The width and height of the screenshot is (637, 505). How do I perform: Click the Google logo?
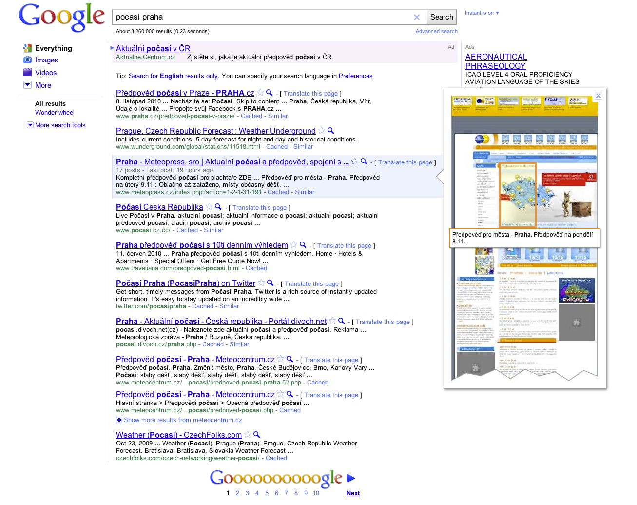pos(62,18)
